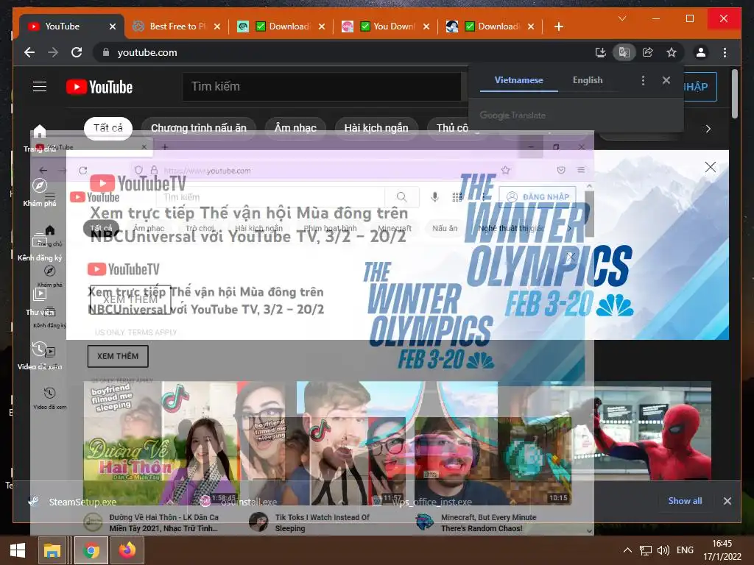
Task: Open the SteamSetup.exe download item
Action: click(82, 502)
